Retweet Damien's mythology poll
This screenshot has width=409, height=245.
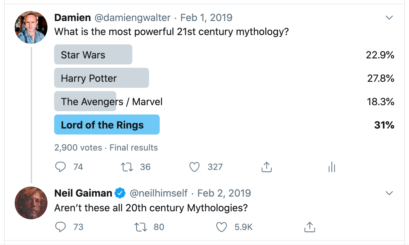click(x=127, y=167)
